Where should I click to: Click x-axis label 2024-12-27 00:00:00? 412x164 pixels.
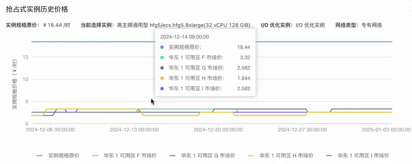pos(302,130)
